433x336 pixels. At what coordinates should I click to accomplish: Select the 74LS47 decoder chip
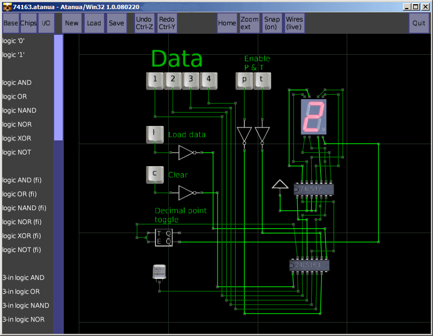click(314, 189)
